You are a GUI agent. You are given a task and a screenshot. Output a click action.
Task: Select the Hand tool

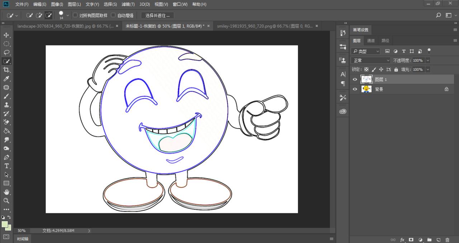click(6, 192)
